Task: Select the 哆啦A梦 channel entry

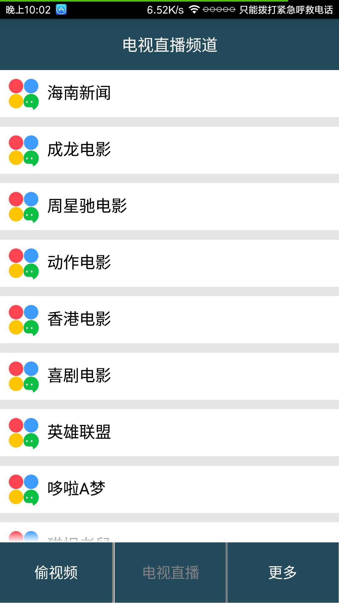Action: point(169,489)
